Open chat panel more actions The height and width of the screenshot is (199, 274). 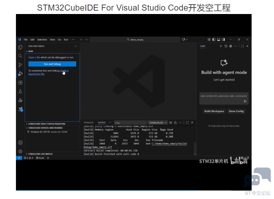tap(235, 46)
